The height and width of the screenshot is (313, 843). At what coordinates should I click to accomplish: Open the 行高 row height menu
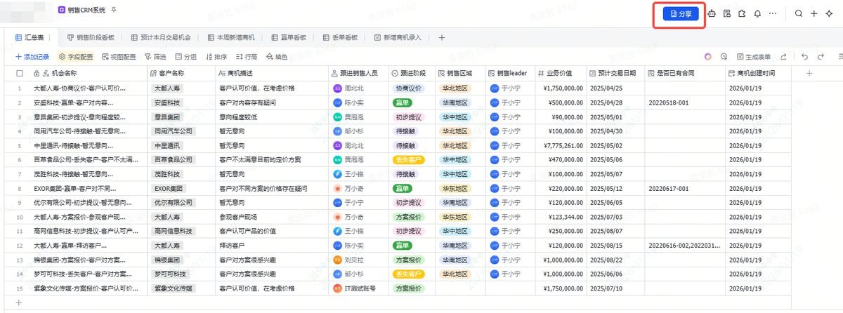[247, 57]
